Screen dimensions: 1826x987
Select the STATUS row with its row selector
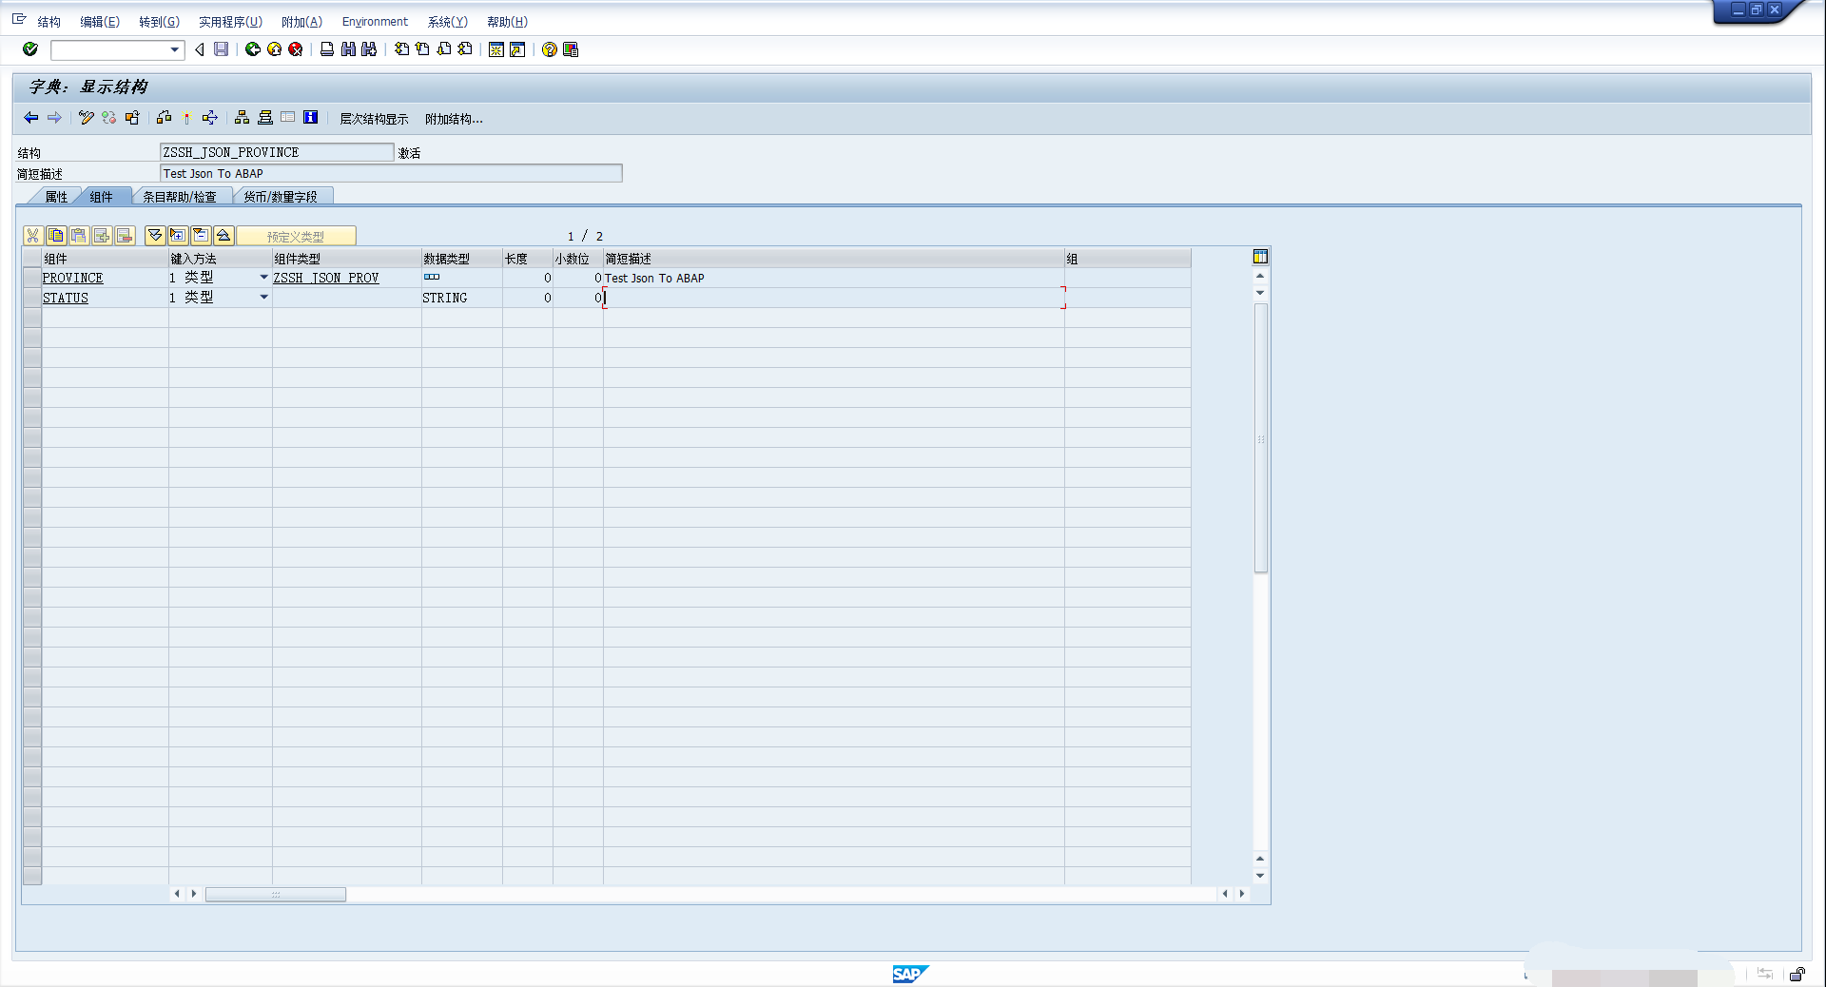tap(32, 298)
